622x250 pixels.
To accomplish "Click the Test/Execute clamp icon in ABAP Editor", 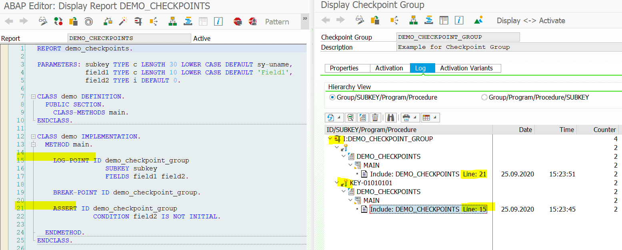I will pyautogui.click(x=138, y=21).
